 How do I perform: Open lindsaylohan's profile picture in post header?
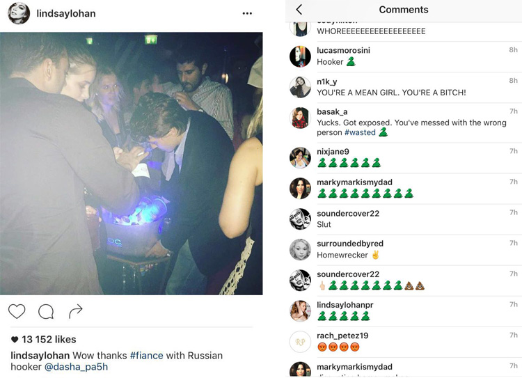tap(19, 13)
